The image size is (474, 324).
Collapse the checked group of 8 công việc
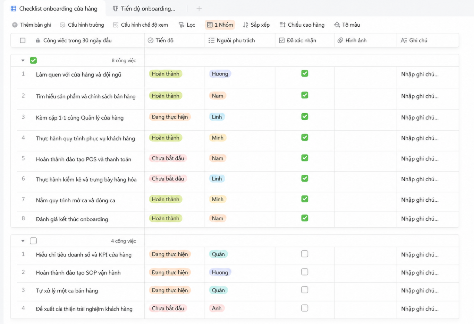point(23,61)
